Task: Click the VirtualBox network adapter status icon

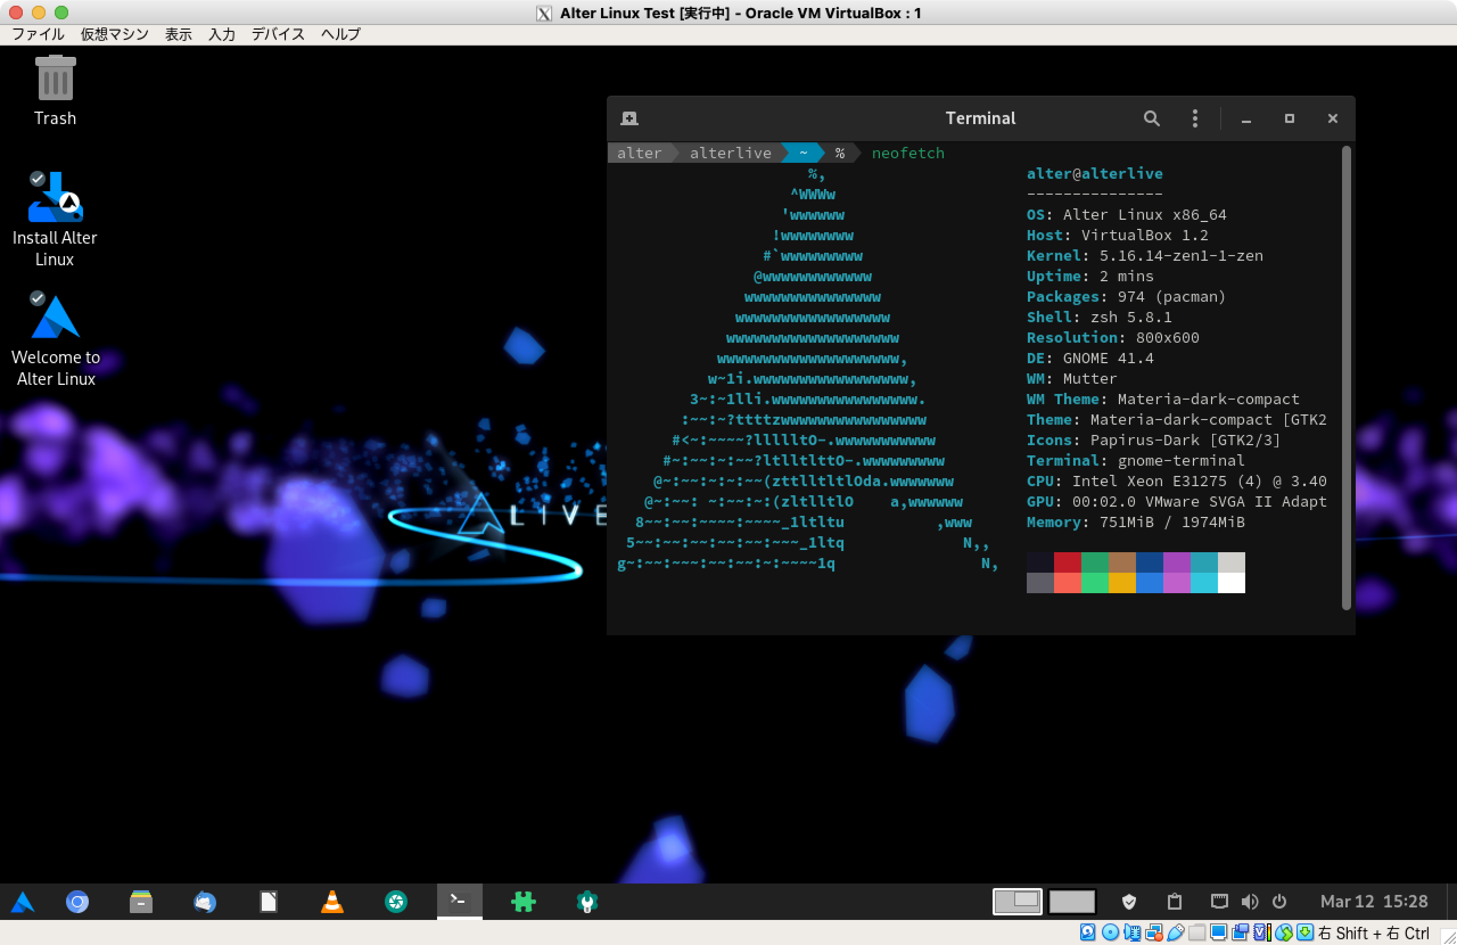Action: (x=1154, y=932)
